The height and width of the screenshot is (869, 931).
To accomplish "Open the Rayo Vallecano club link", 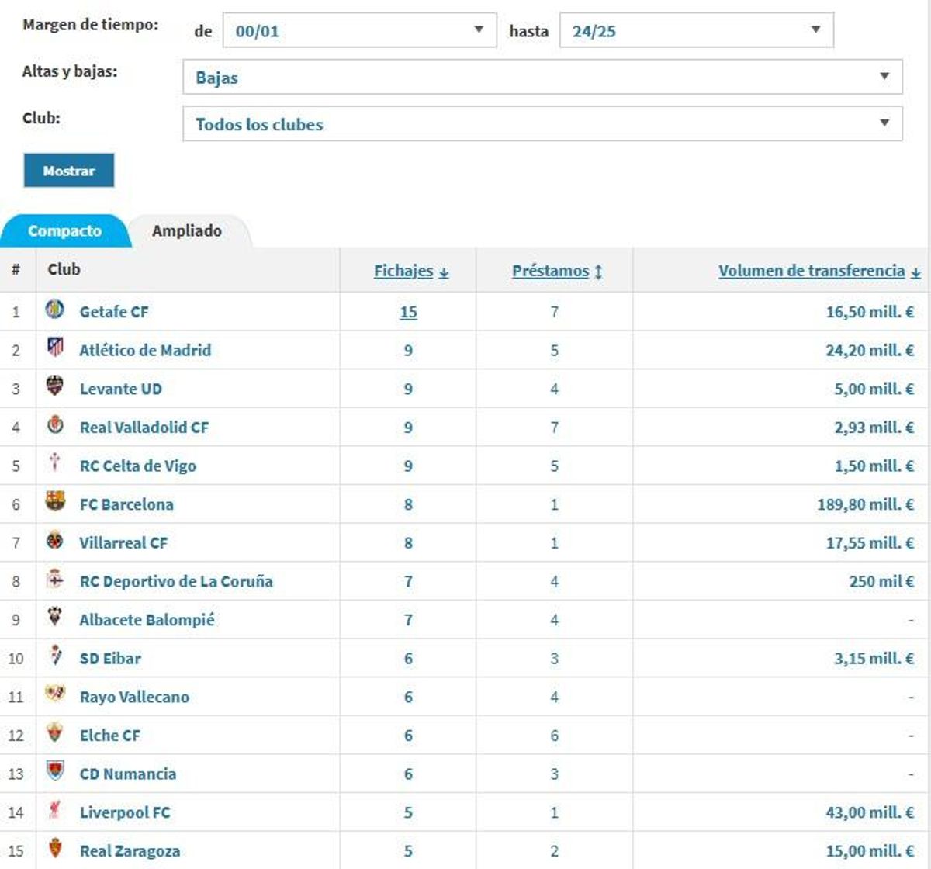I will point(134,697).
